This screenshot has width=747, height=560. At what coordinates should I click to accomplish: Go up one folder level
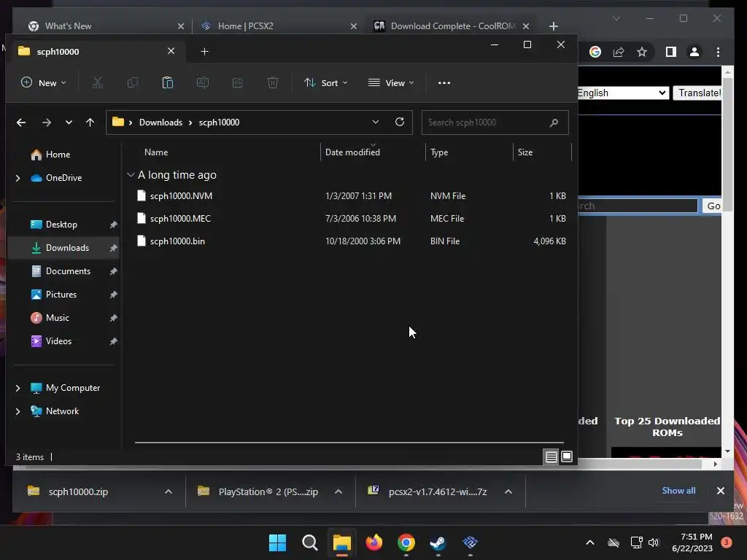[90, 122]
